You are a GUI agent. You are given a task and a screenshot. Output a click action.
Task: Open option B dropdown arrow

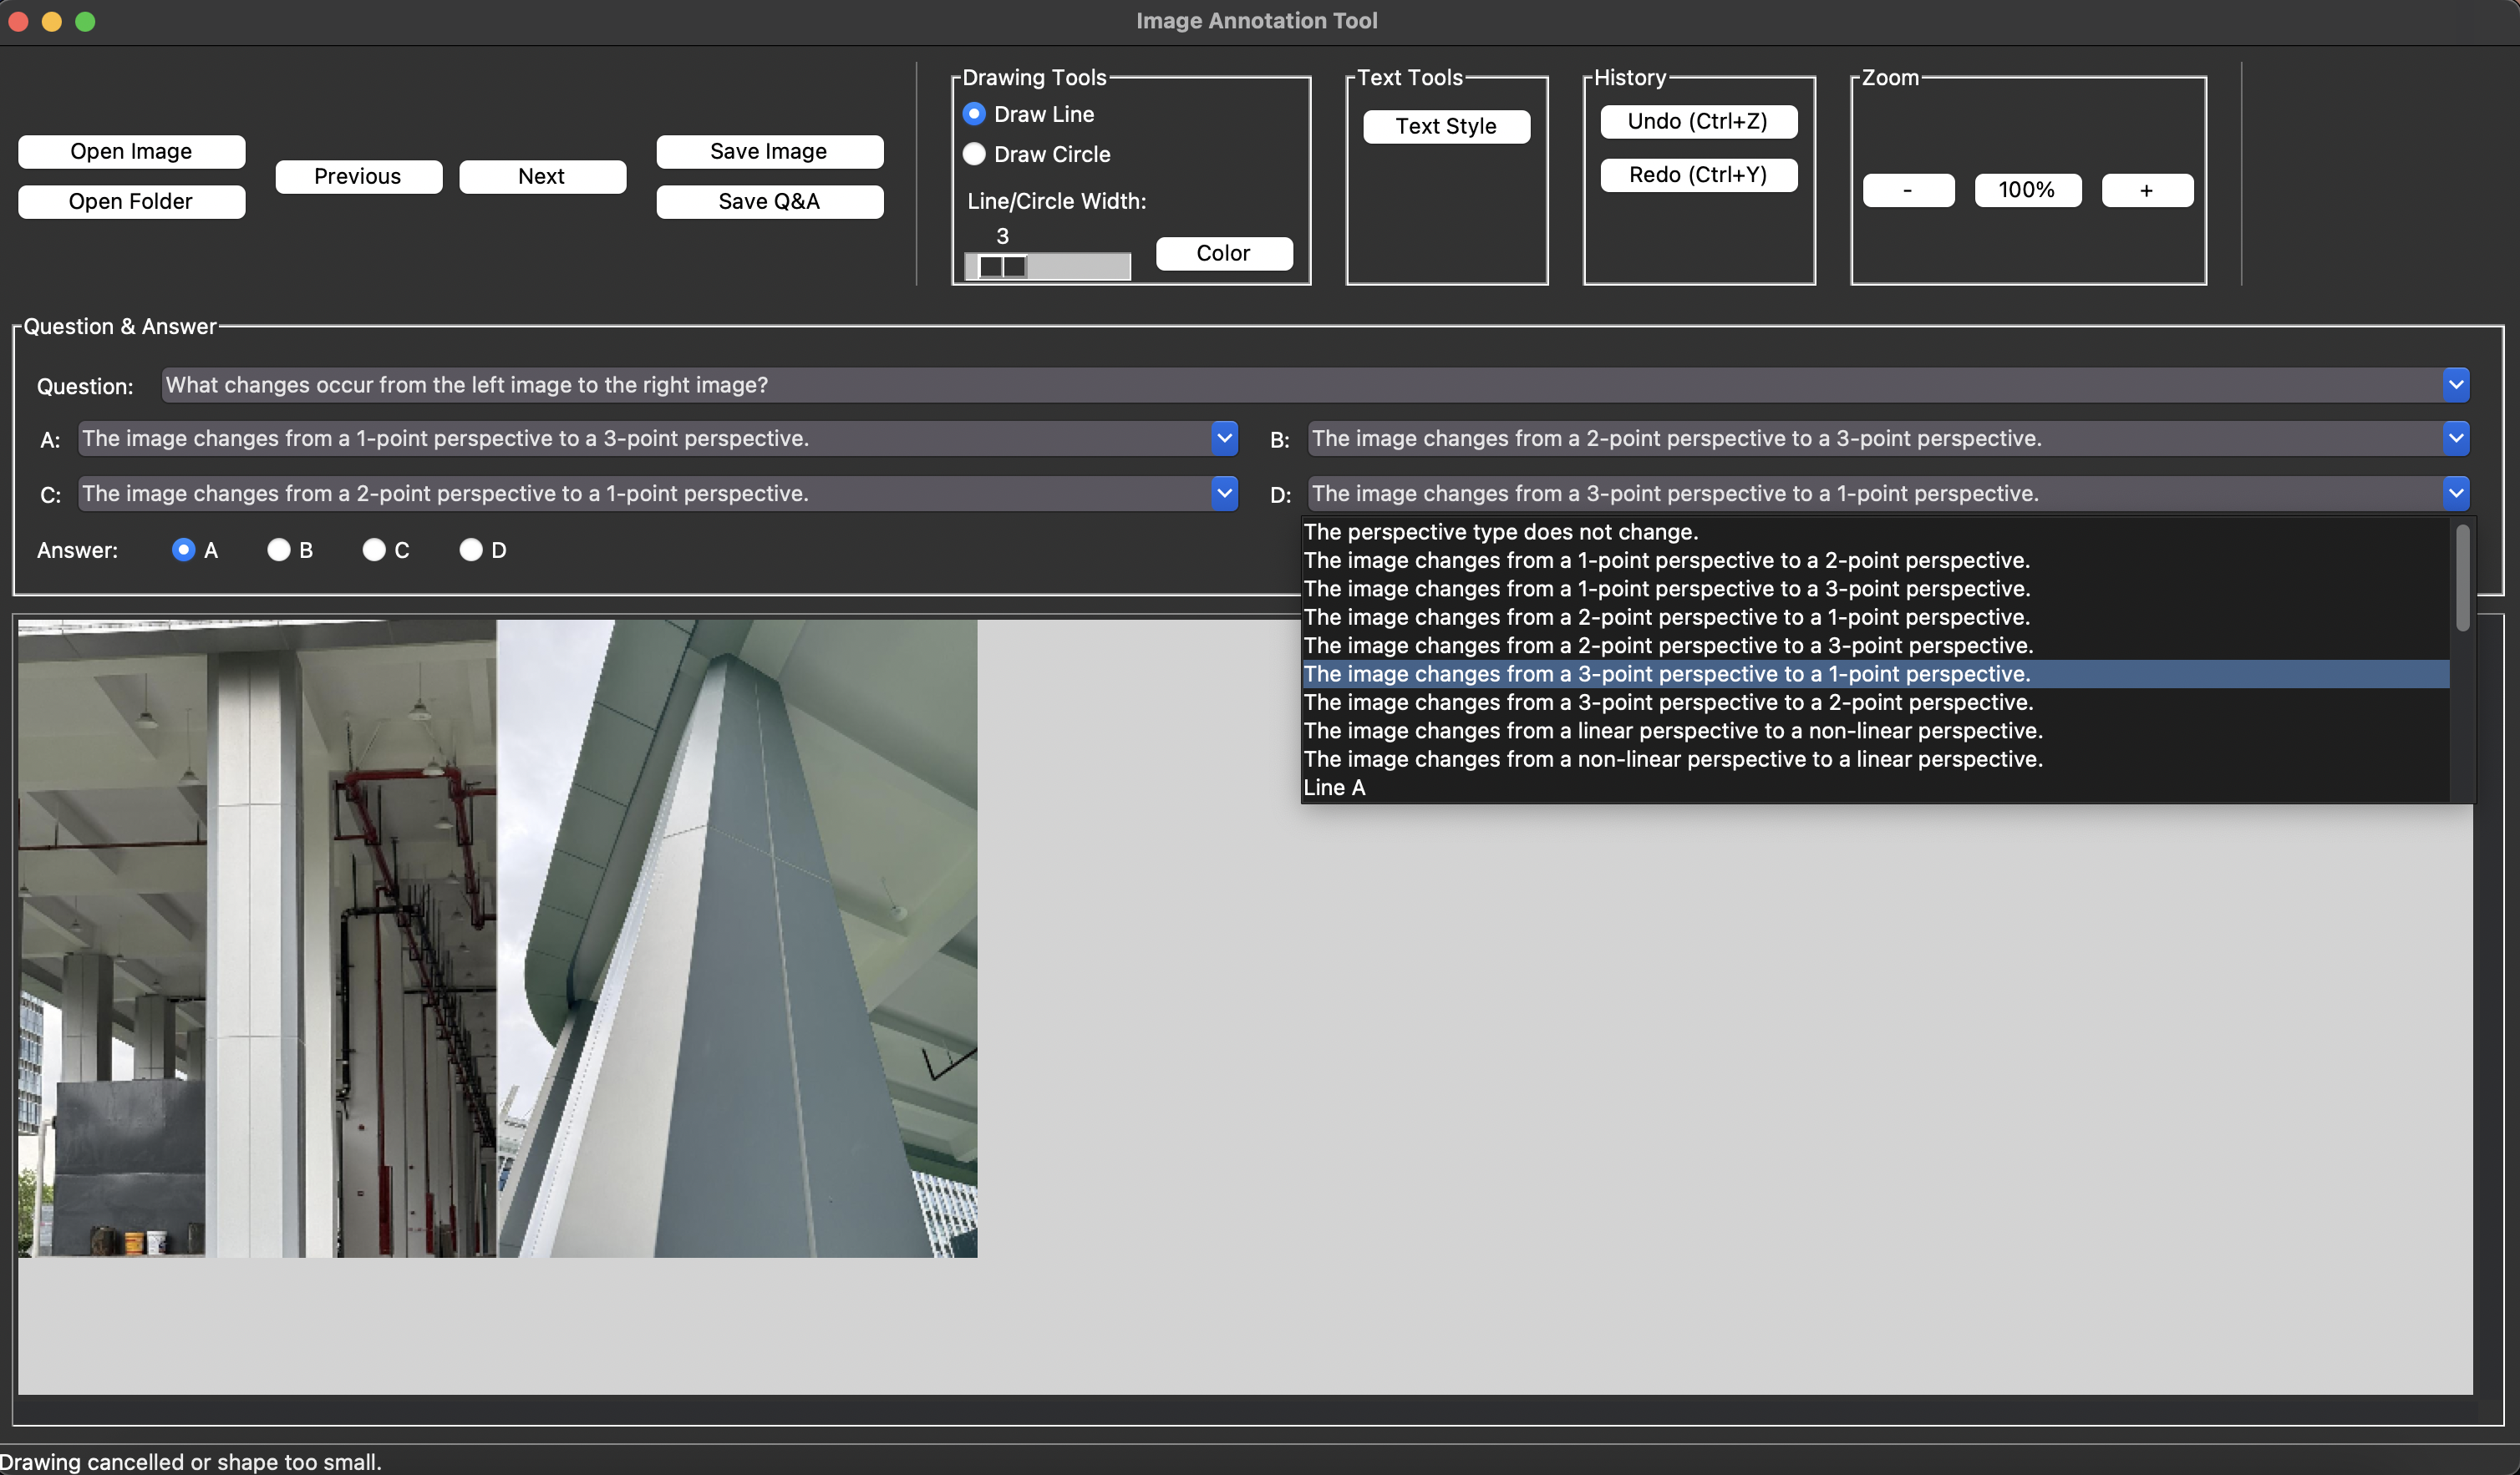[2455, 438]
